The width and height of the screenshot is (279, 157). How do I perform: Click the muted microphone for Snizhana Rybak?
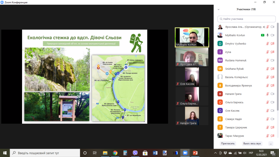click(x=268, y=69)
